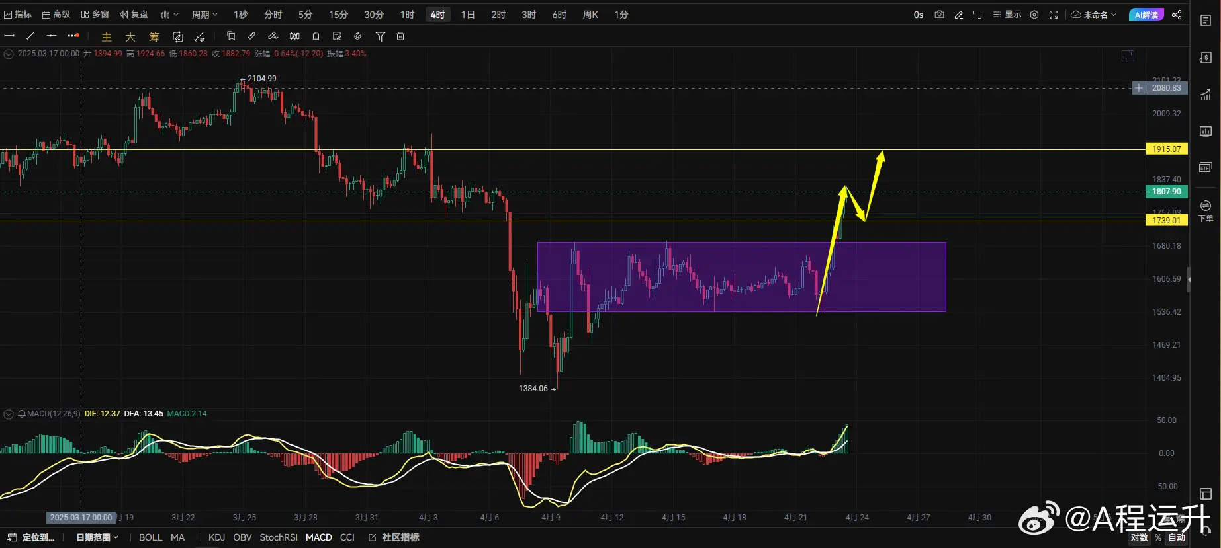Image resolution: width=1221 pixels, height=548 pixels.
Task: Click the sync drawings icon
Action: tap(177, 37)
